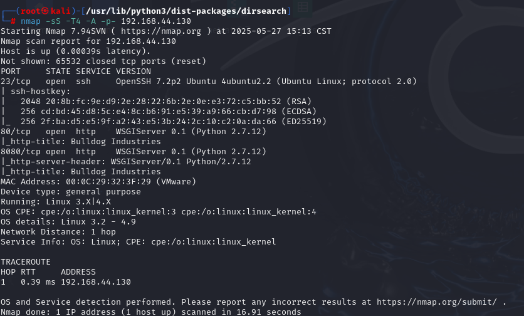Click the MAC Address VMware line
The width and height of the screenshot is (524, 316).
click(98, 182)
